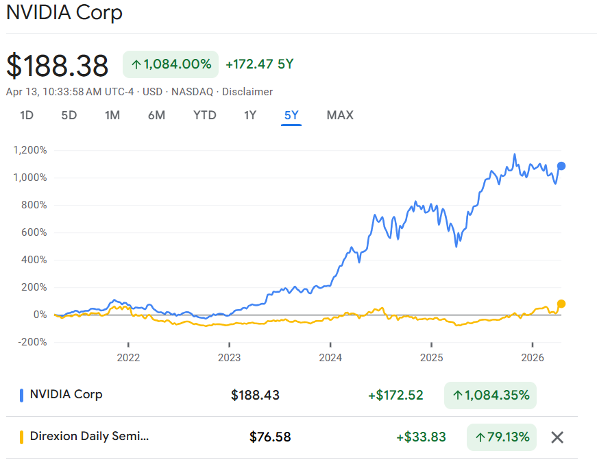The height and width of the screenshot is (462, 597).
Task: Switch chart to 6M range
Action: click(x=156, y=115)
